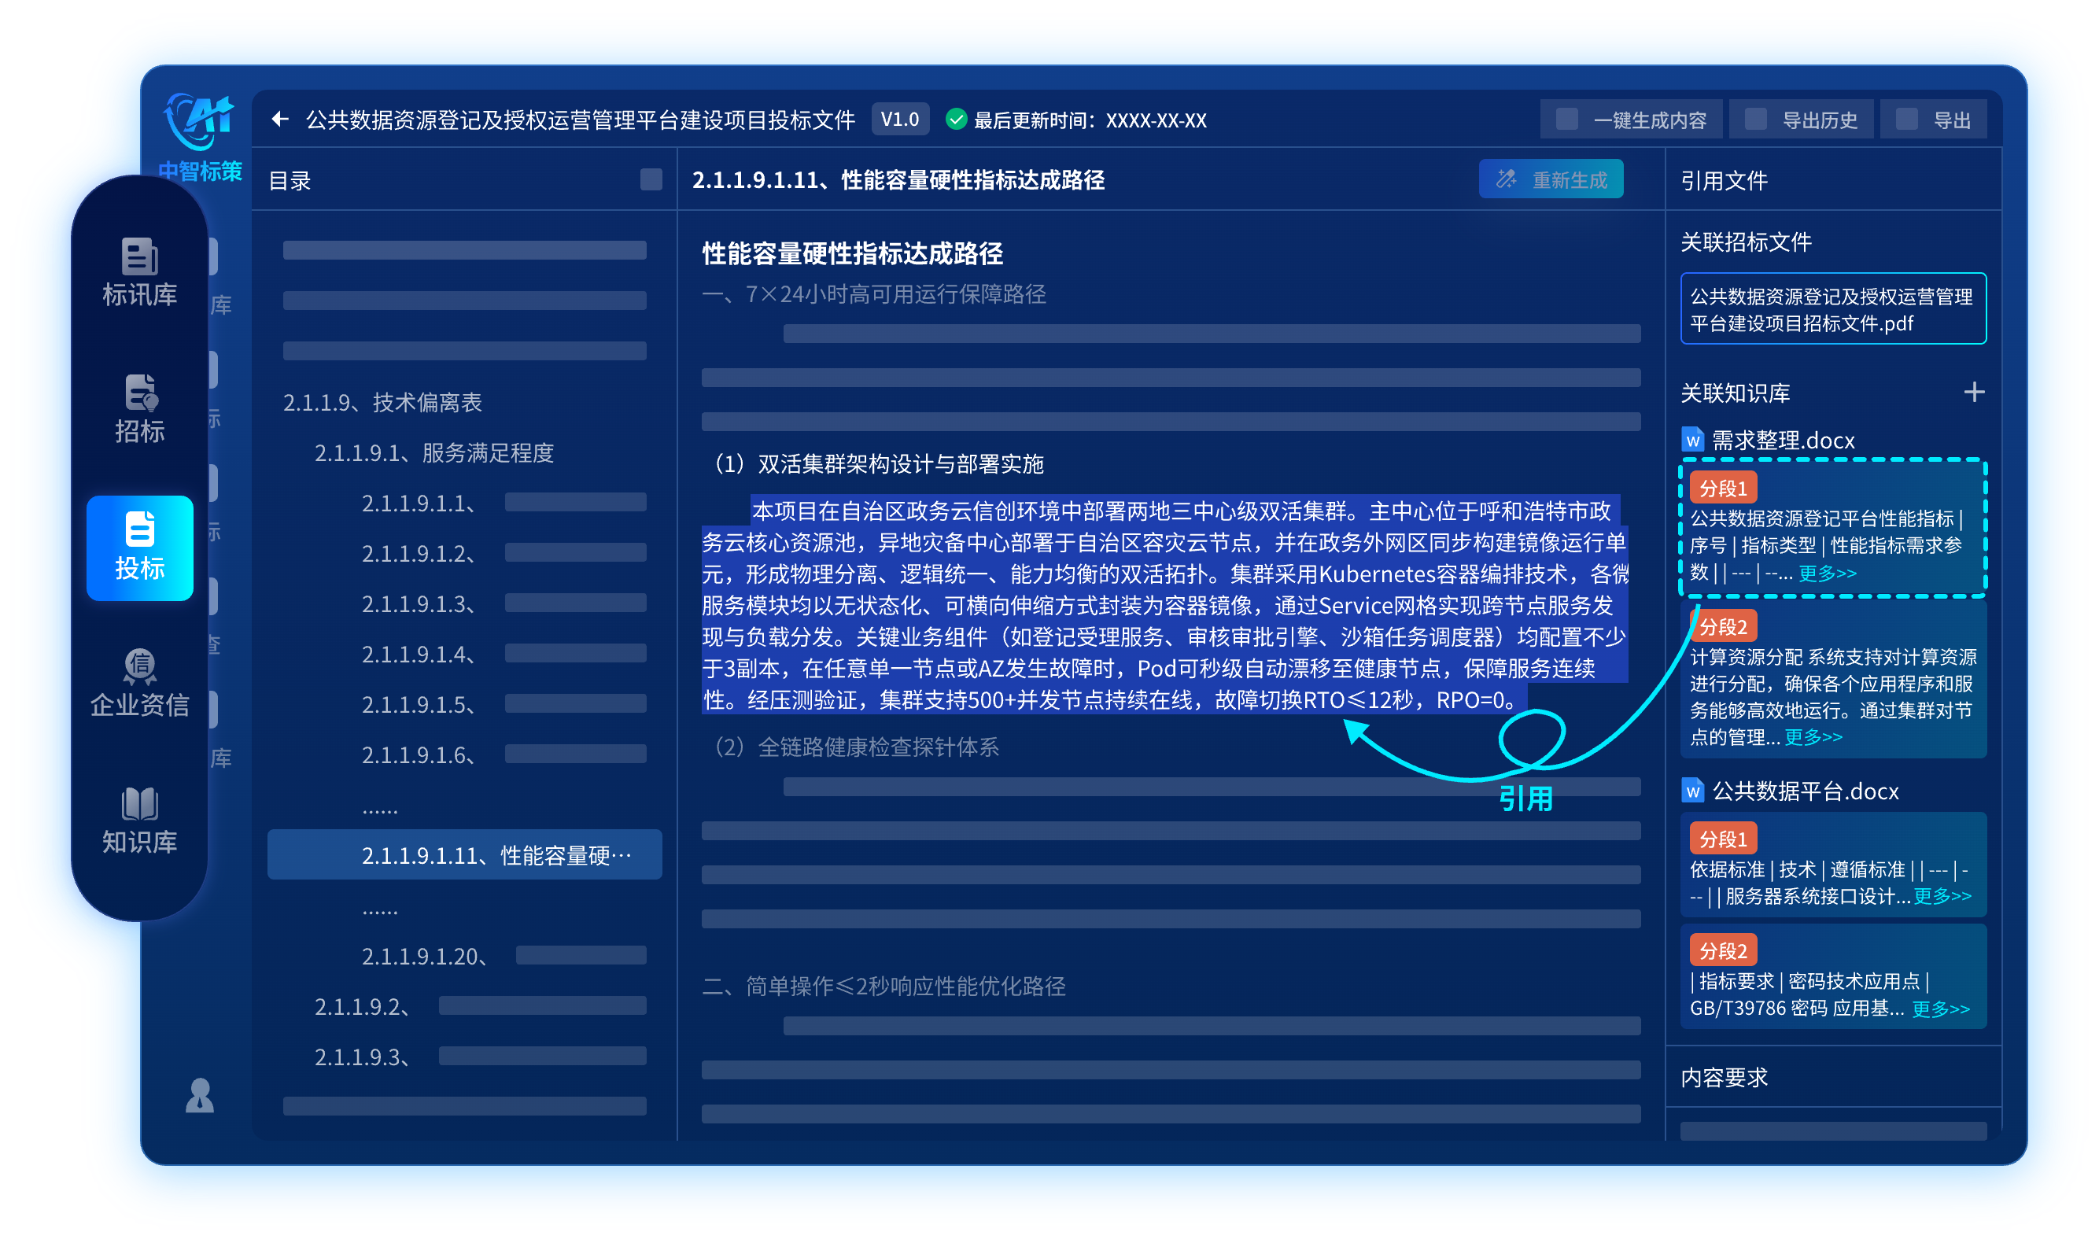Click 更多>> in 需求整理.docx 分段1

(x=1827, y=573)
